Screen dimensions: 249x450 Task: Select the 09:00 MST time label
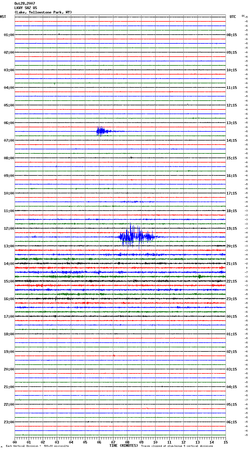point(9,176)
